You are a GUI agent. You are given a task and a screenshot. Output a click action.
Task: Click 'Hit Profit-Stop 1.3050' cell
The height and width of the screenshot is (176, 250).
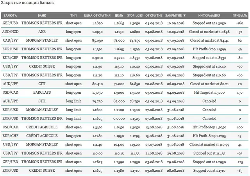pyautogui.click(x=209, y=127)
